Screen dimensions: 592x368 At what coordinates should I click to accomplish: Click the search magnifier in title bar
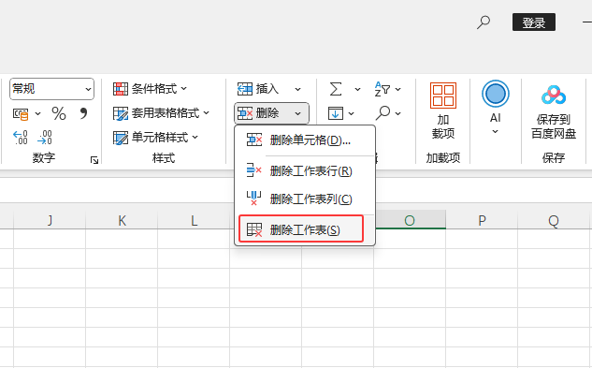click(484, 22)
